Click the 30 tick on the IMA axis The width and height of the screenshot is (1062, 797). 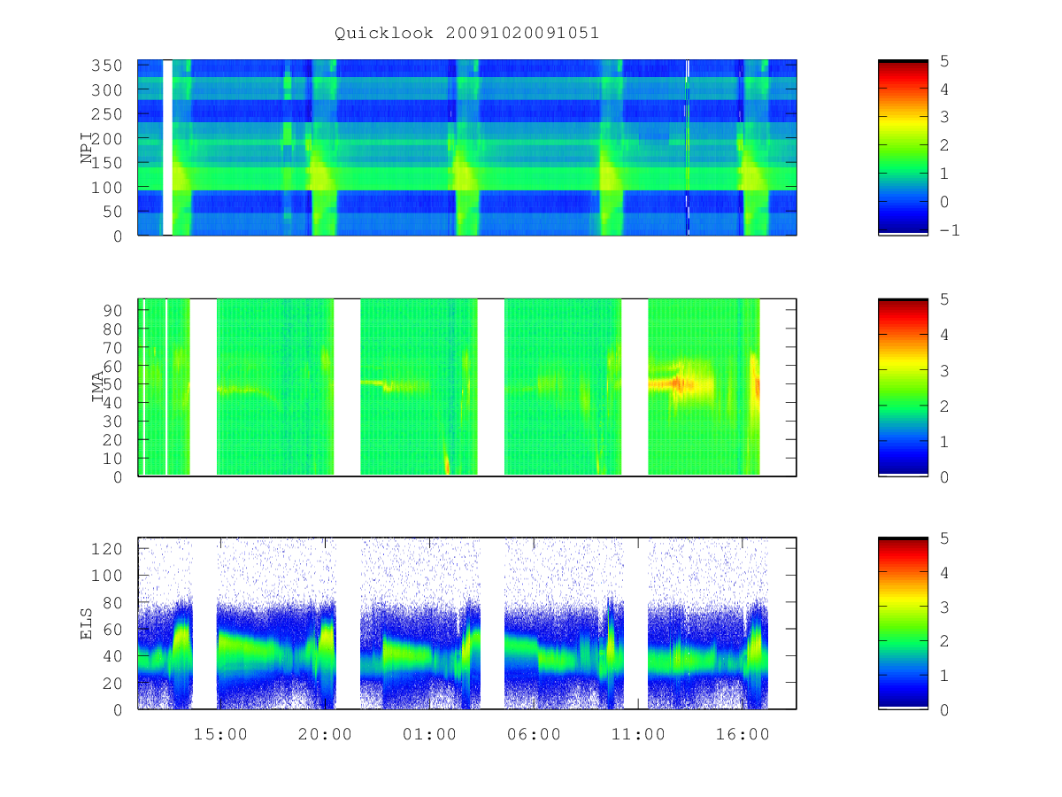point(112,422)
